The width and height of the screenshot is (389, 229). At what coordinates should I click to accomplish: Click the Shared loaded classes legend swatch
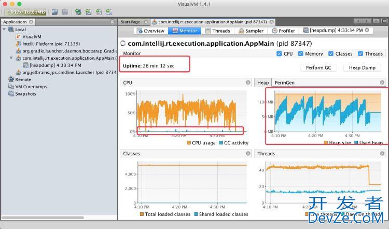[196, 214]
